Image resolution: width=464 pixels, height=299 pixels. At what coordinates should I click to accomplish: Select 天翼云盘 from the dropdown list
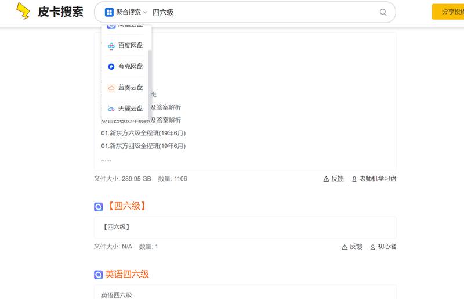(125, 109)
